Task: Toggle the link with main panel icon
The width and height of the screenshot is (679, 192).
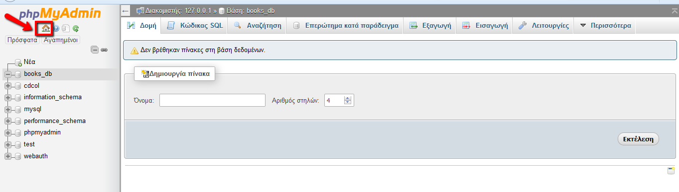Action: click(x=104, y=50)
